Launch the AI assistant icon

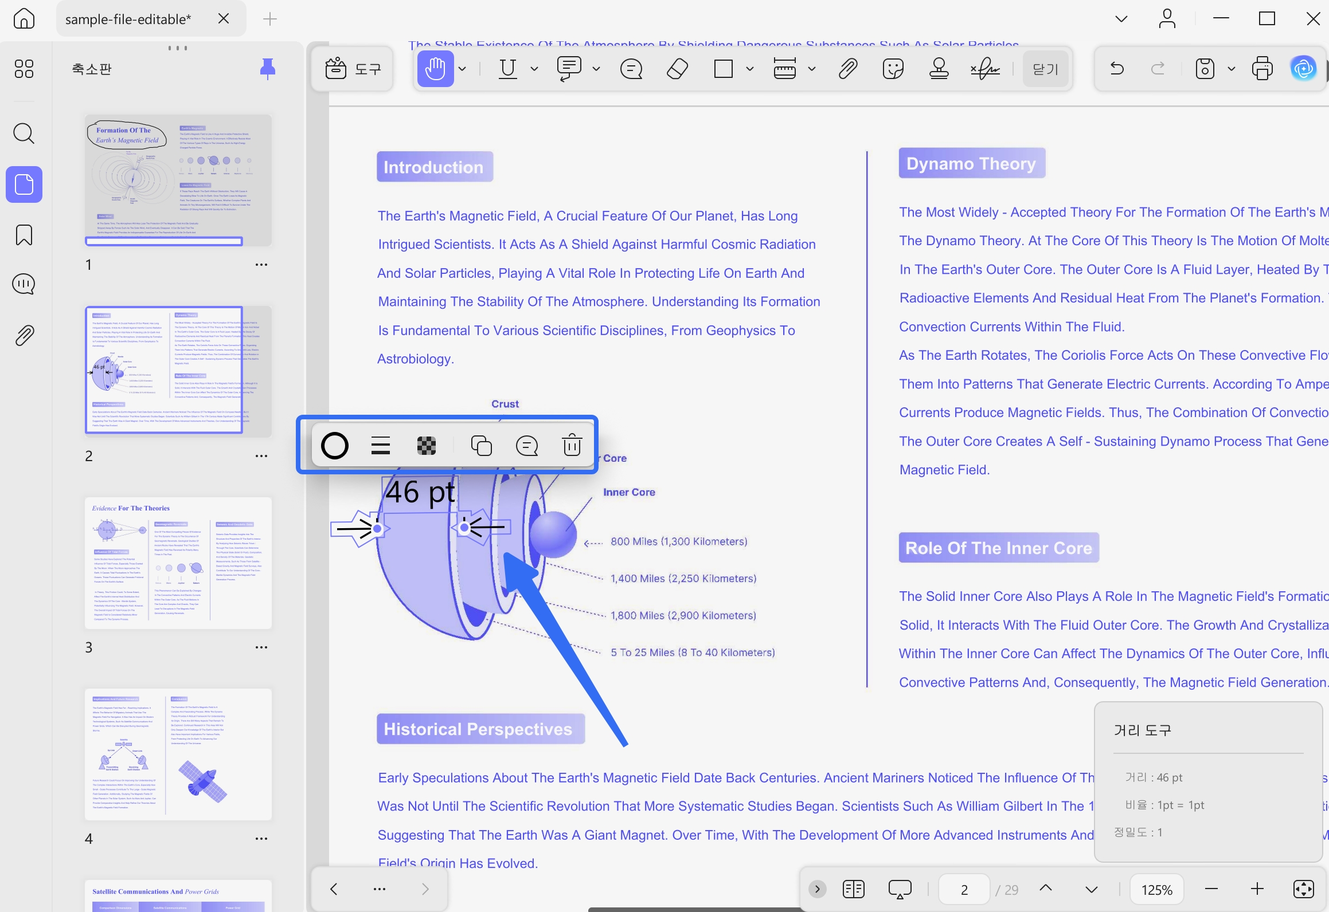point(1303,69)
